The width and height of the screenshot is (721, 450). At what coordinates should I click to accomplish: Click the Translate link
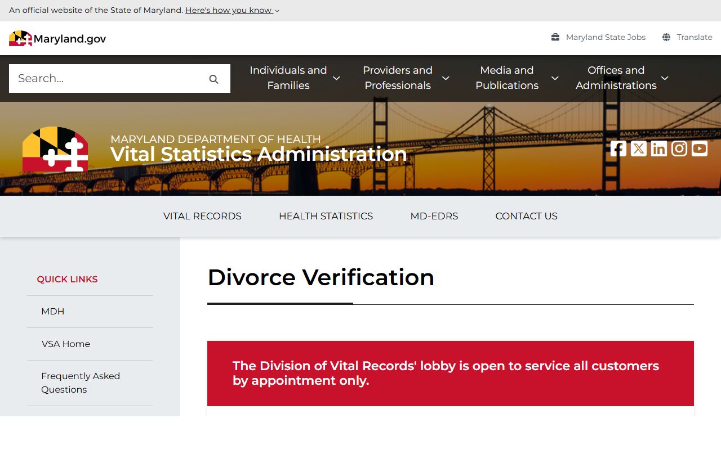695,37
